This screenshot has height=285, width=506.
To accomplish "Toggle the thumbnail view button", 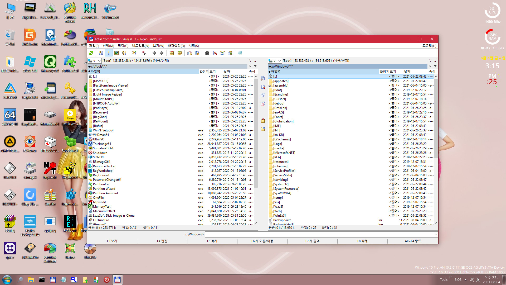I will pos(116,53).
